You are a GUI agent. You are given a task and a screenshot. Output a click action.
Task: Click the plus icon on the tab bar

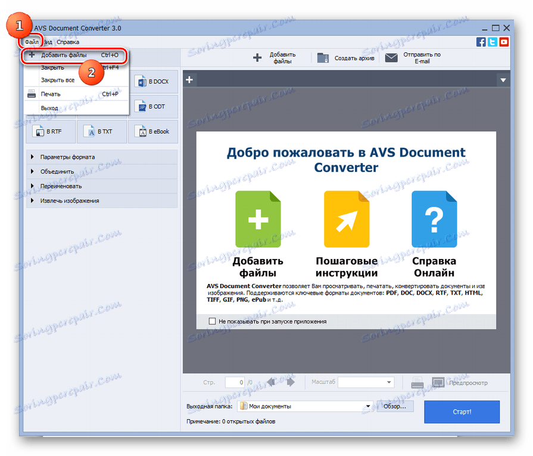click(190, 80)
